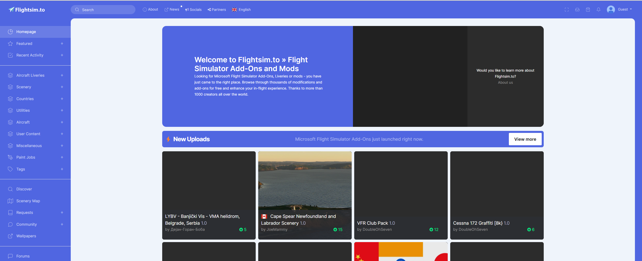Expand the User Content submenu plus
This screenshot has width=642, height=261.
tap(62, 134)
